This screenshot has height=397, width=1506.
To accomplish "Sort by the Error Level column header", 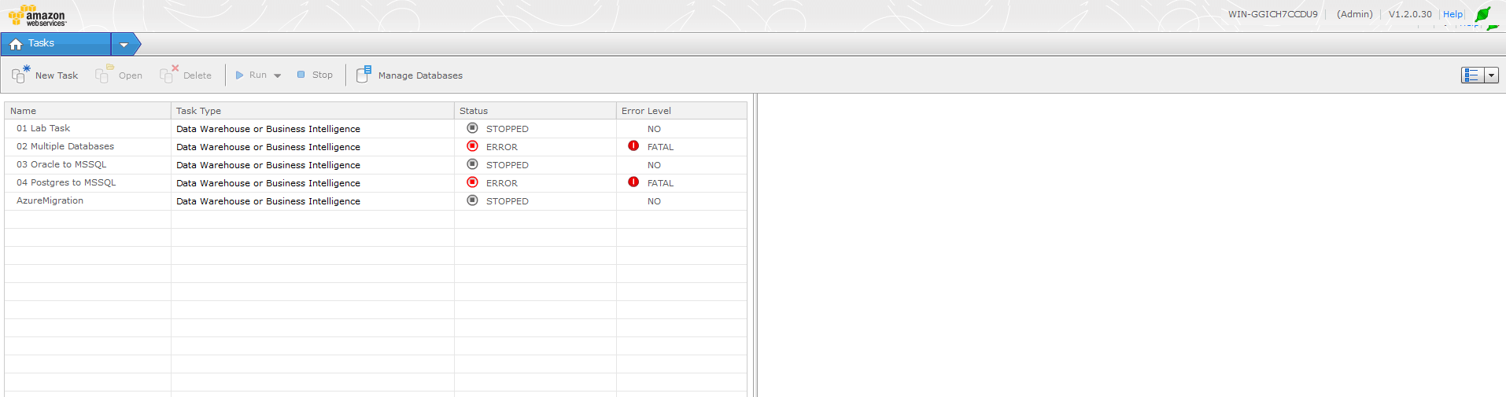I will (x=646, y=111).
